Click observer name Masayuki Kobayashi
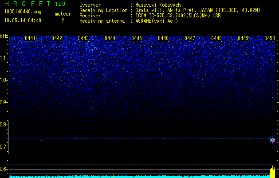279x178 pixels. click(159, 5)
